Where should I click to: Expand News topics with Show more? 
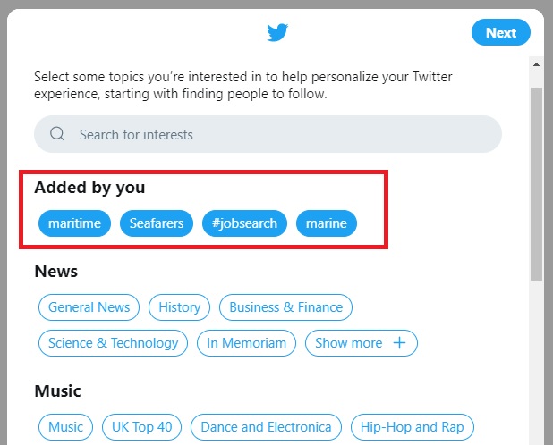point(349,343)
